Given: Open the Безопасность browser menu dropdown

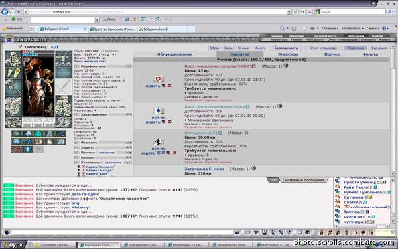Looking at the screenshot, I should [x=352, y=28].
